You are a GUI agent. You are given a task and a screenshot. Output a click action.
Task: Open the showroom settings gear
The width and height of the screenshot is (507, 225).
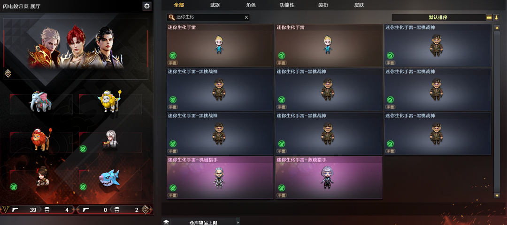[x=147, y=6]
